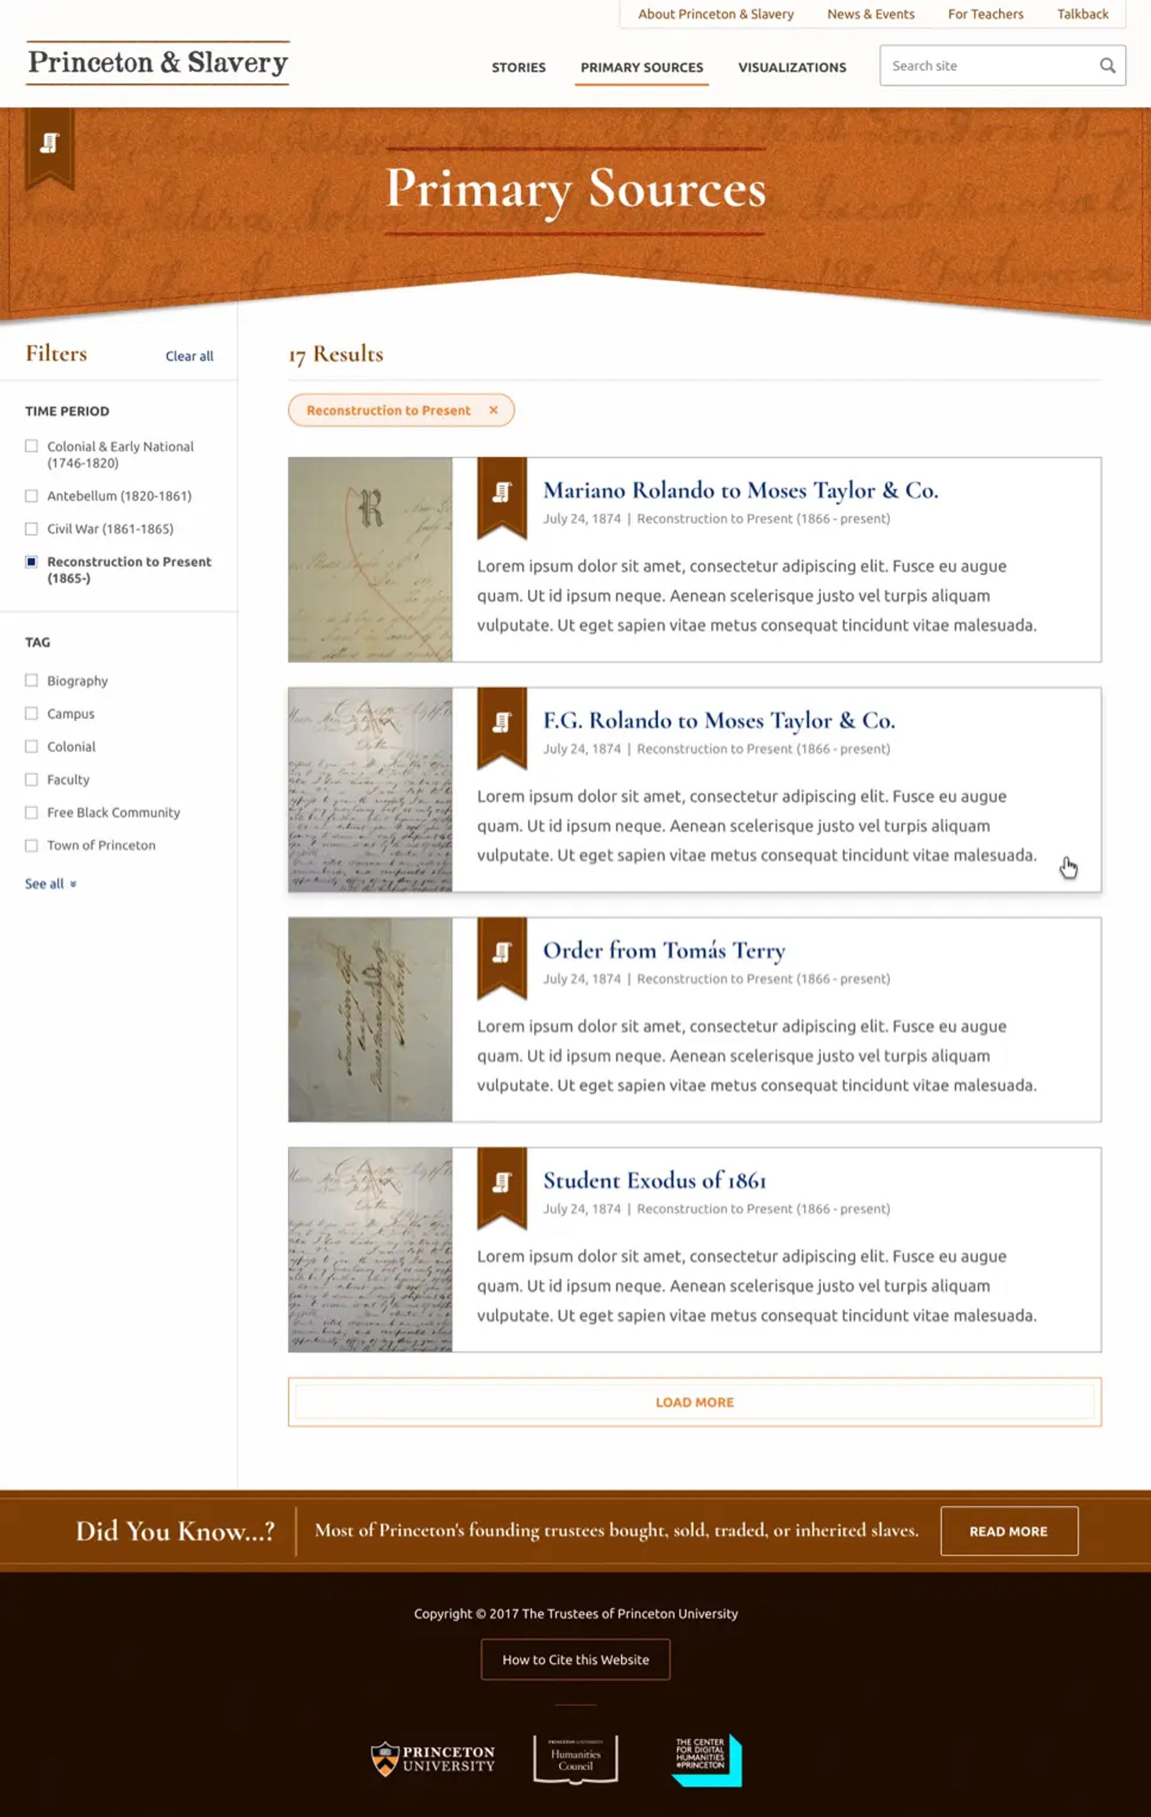Check the Antebellum (1820-1861) filter
This screenshot has width=1151, height=1817.
31,496
